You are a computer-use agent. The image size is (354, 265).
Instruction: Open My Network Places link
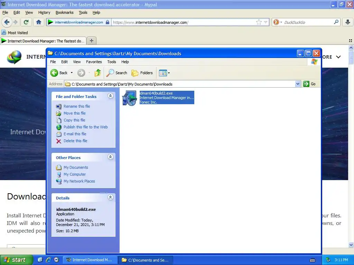(79, 181)
